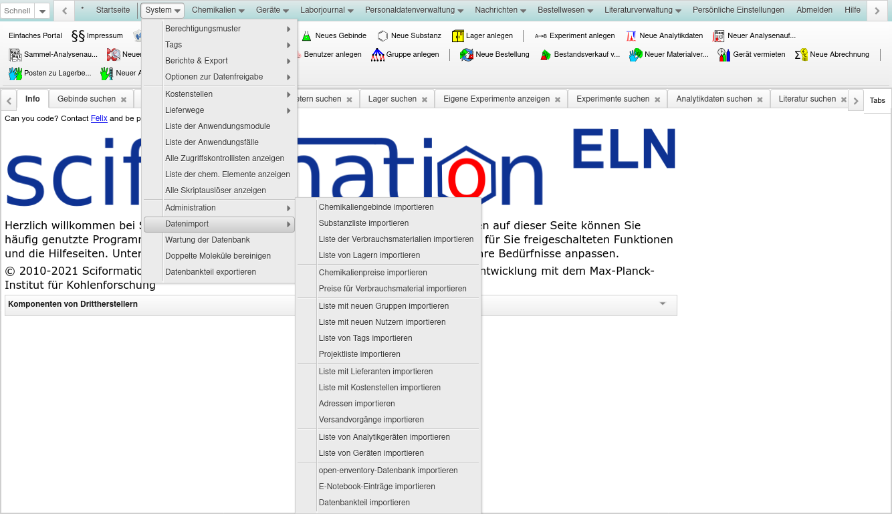Viewport: 892px width, 514px height.
Task: Click the Neuer Analysenauftrag icon
Action: (719, 35)
